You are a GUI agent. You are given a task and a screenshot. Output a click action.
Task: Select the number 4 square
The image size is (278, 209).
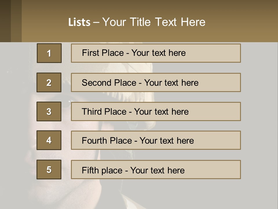click(x=49, y=140)
